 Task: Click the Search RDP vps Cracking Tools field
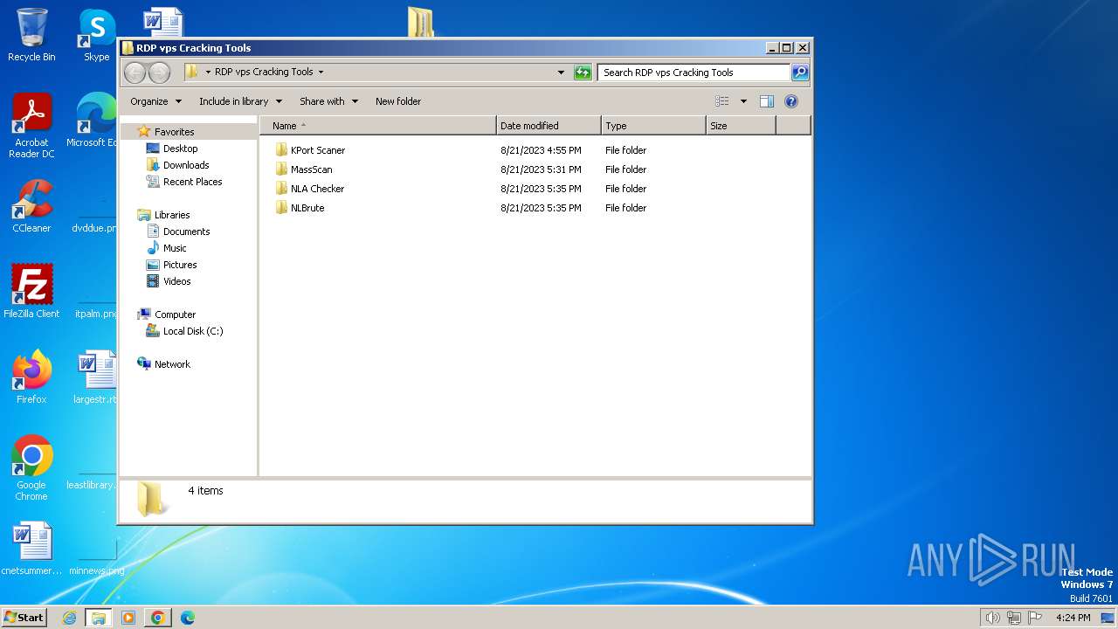(x=694, y=73)
